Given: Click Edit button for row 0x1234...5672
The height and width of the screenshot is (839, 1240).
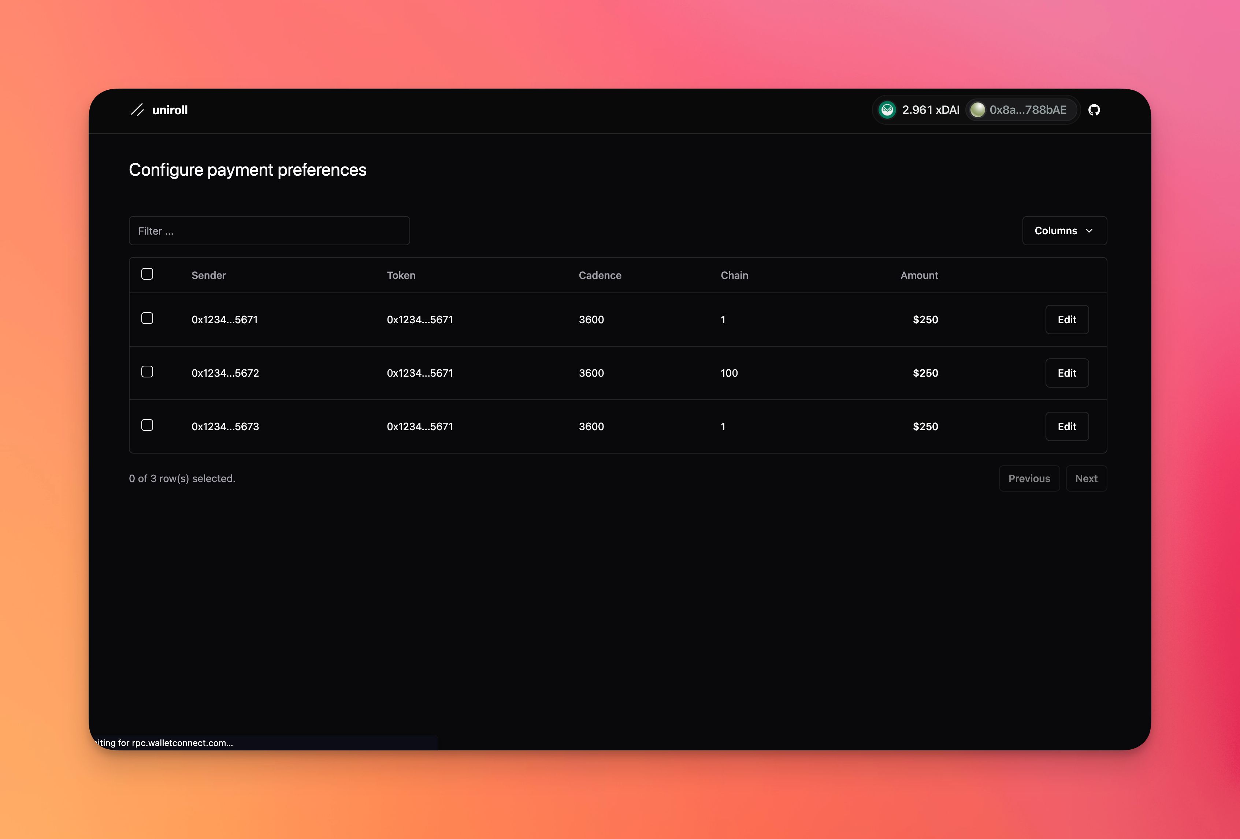Looking at the screenshot, I should point(1067,373).
